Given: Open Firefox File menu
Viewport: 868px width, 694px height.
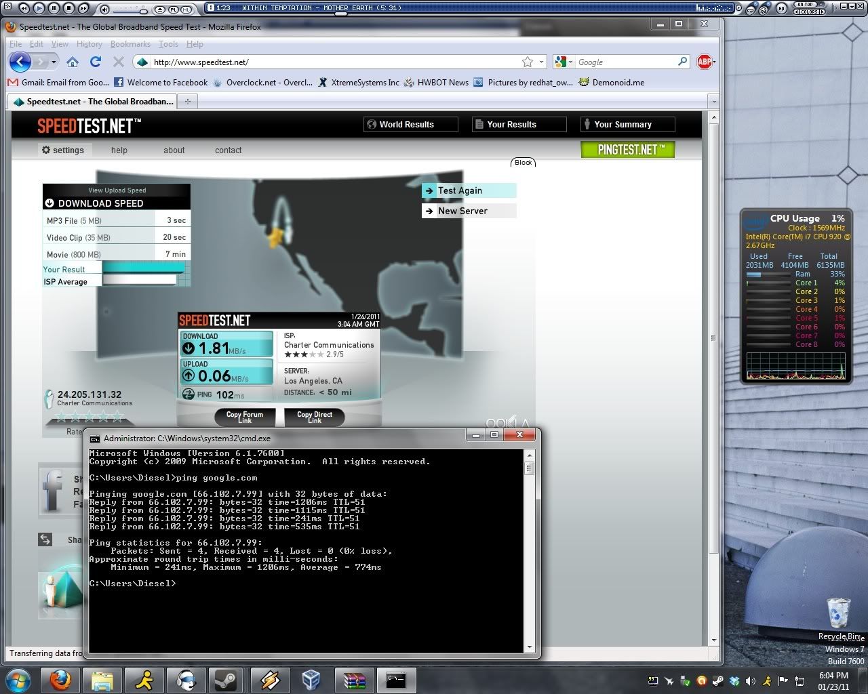Looking at the screenshot, I should tap(16, 44).
